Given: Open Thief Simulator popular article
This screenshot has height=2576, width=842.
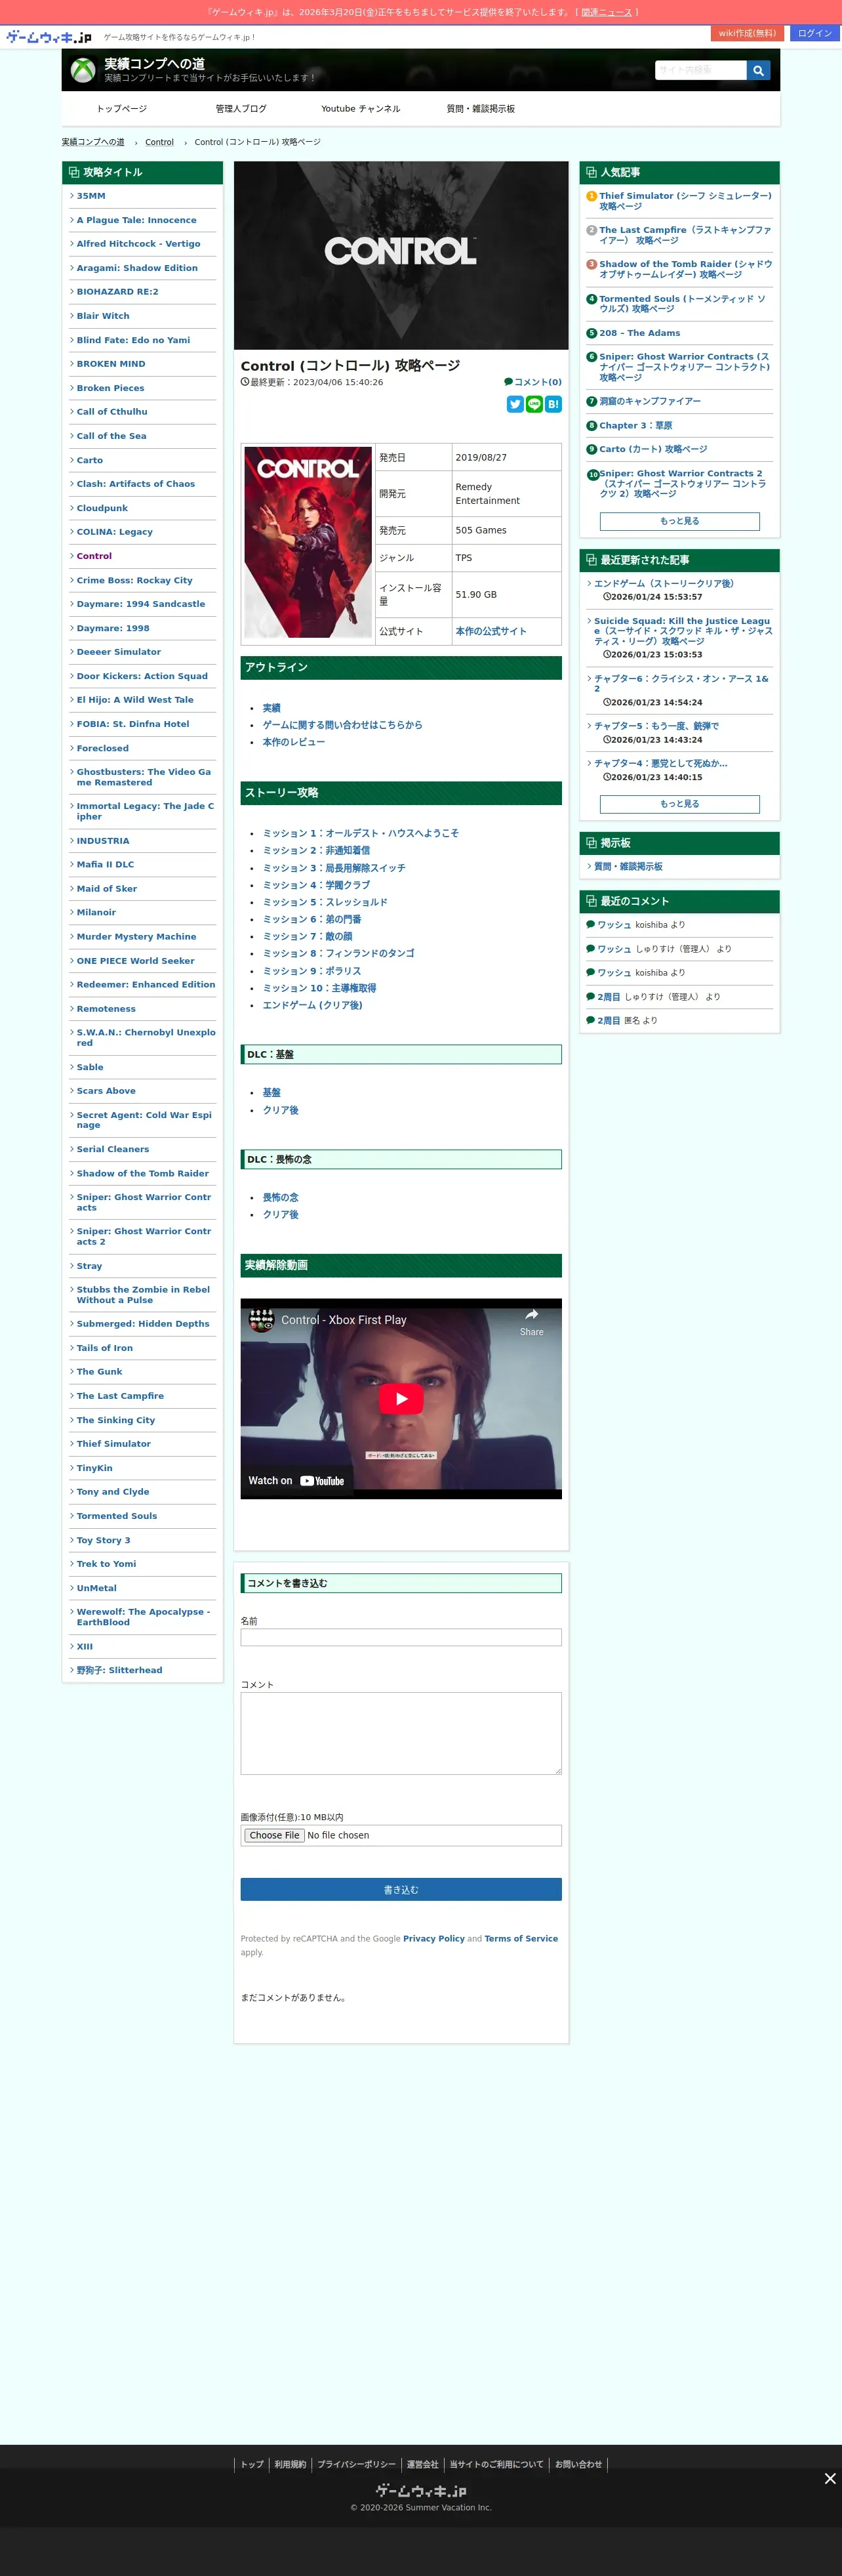Looking at the screenshot, I should coord(686,201).
